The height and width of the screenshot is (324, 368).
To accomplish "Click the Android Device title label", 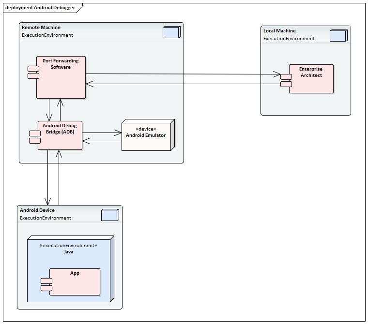I will (37, 210).
